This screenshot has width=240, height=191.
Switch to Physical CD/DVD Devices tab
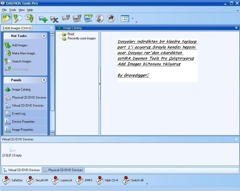click(x=63, y=170)
